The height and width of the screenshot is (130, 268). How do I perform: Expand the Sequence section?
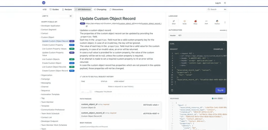pos(45,90)
